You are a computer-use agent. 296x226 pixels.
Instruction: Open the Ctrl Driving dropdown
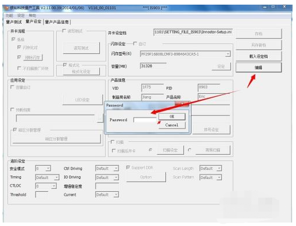coord(116,169)
